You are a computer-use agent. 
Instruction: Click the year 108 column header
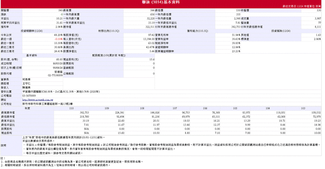[142, 108]
